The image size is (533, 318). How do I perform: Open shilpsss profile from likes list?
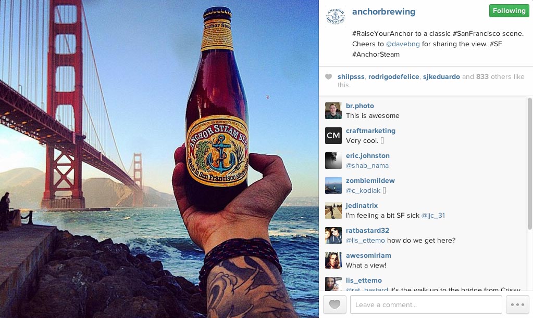point(351,76)
